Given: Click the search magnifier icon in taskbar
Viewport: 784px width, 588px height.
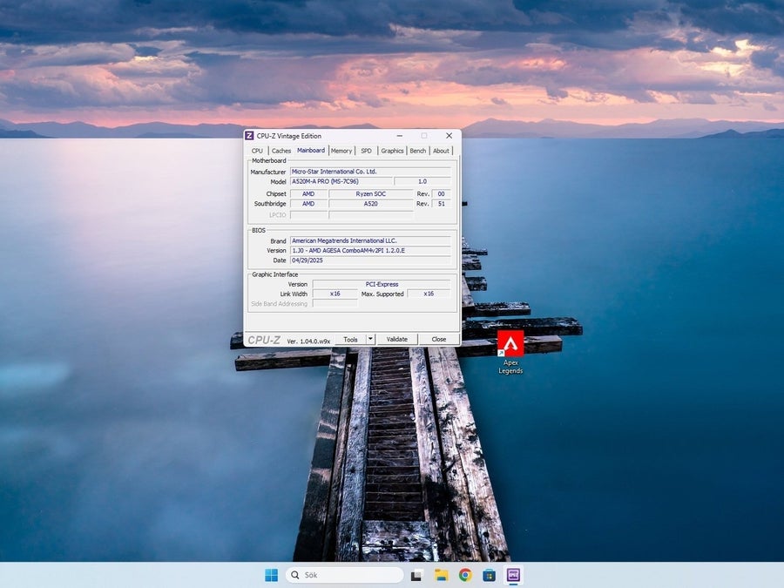Looking at the screenshot, I should click(295, 575).
